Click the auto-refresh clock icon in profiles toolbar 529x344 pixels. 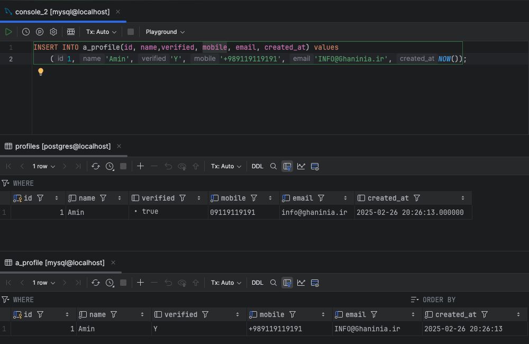(110, 166)
